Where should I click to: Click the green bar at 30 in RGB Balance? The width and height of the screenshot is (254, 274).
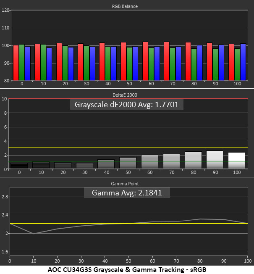click(x=86, y=63)
